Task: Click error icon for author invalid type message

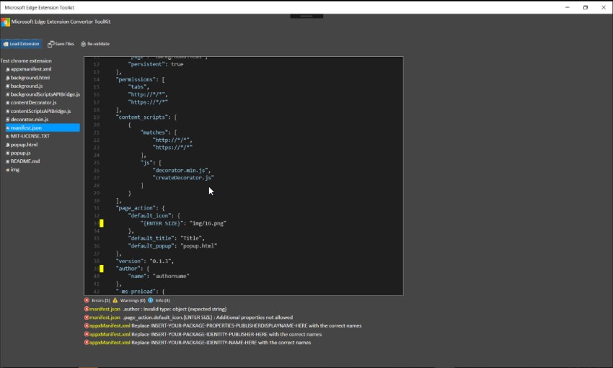Action: point(87,309)
